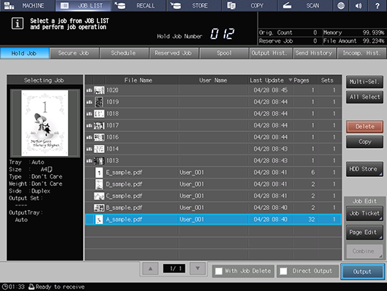This screenshot has width=387, height=291.
Task: Click the HDD Store button
Action: pyautogui.click(x=365, y=169)
